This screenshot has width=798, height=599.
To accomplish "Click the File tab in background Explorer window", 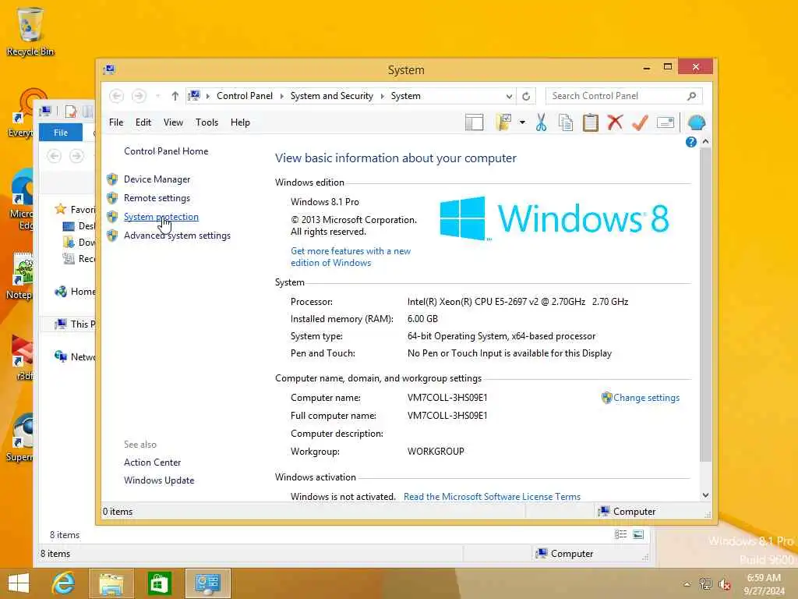I will click(61, 133).
